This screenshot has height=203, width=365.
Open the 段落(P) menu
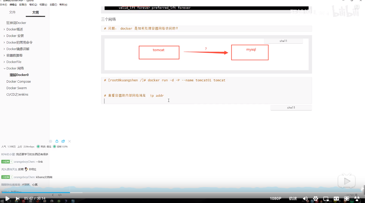[x=23, y=5]
